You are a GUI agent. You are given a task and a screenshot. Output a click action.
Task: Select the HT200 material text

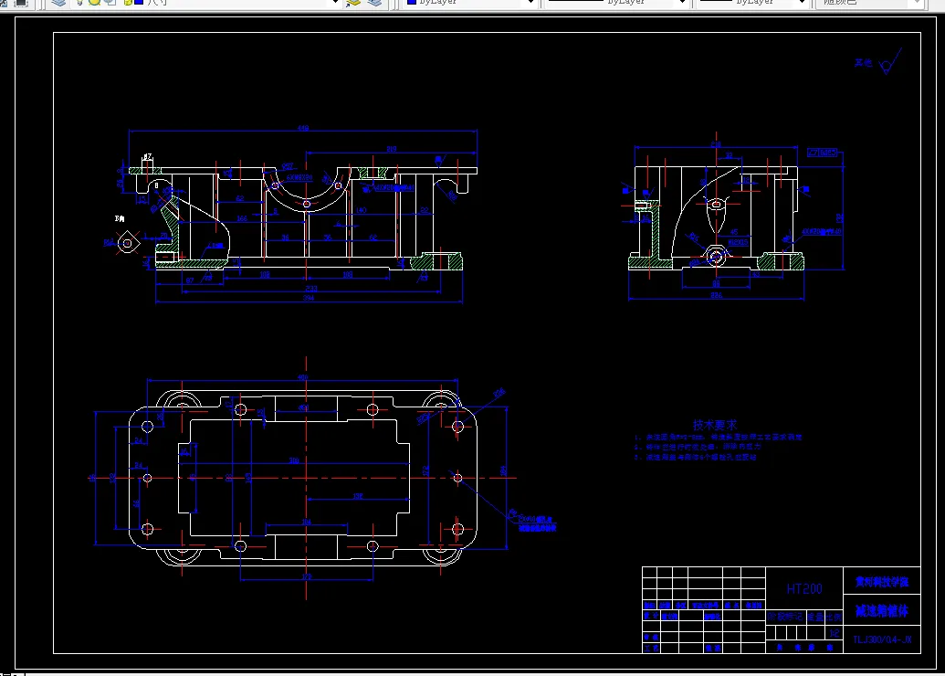click(x=804, y=588)
